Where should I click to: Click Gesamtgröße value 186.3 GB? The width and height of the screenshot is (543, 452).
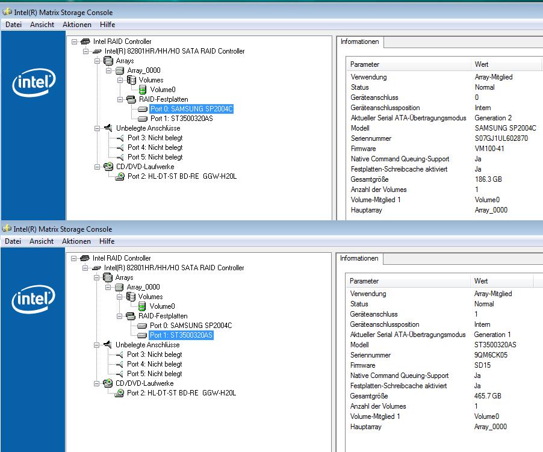(x=488, y=179)
